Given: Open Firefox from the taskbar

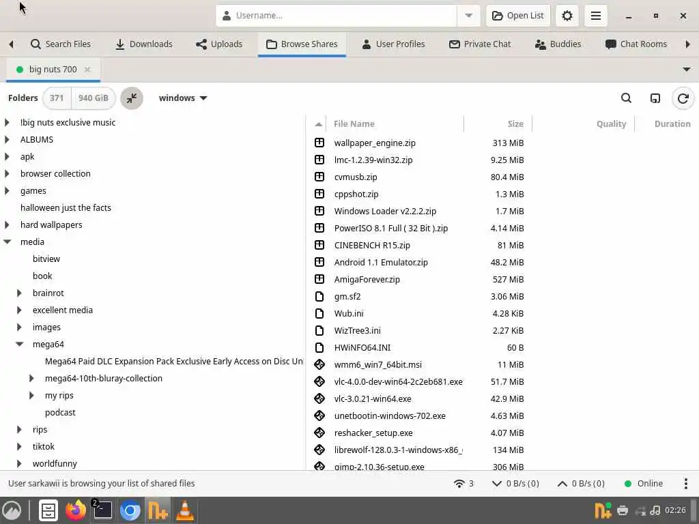Looking at the screenshot, I should pyautogui.click(x=76, y=510).
